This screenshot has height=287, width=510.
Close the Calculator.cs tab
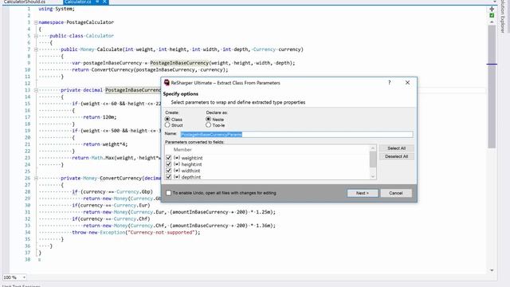pos(104,2)
